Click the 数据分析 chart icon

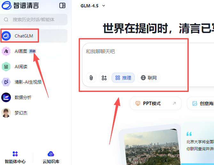6,97
